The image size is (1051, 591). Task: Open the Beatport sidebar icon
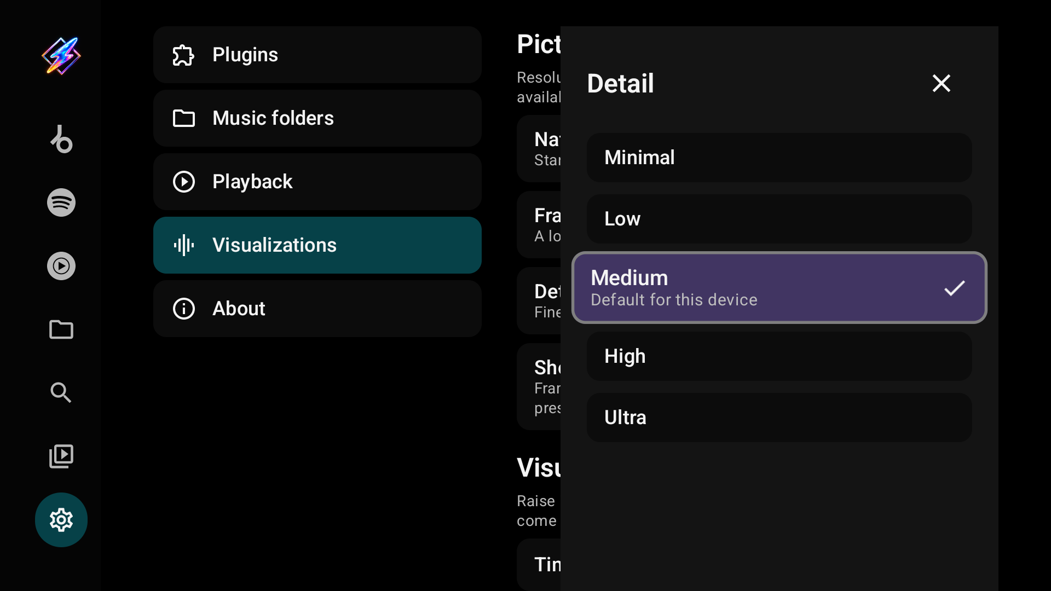[61, 139]
